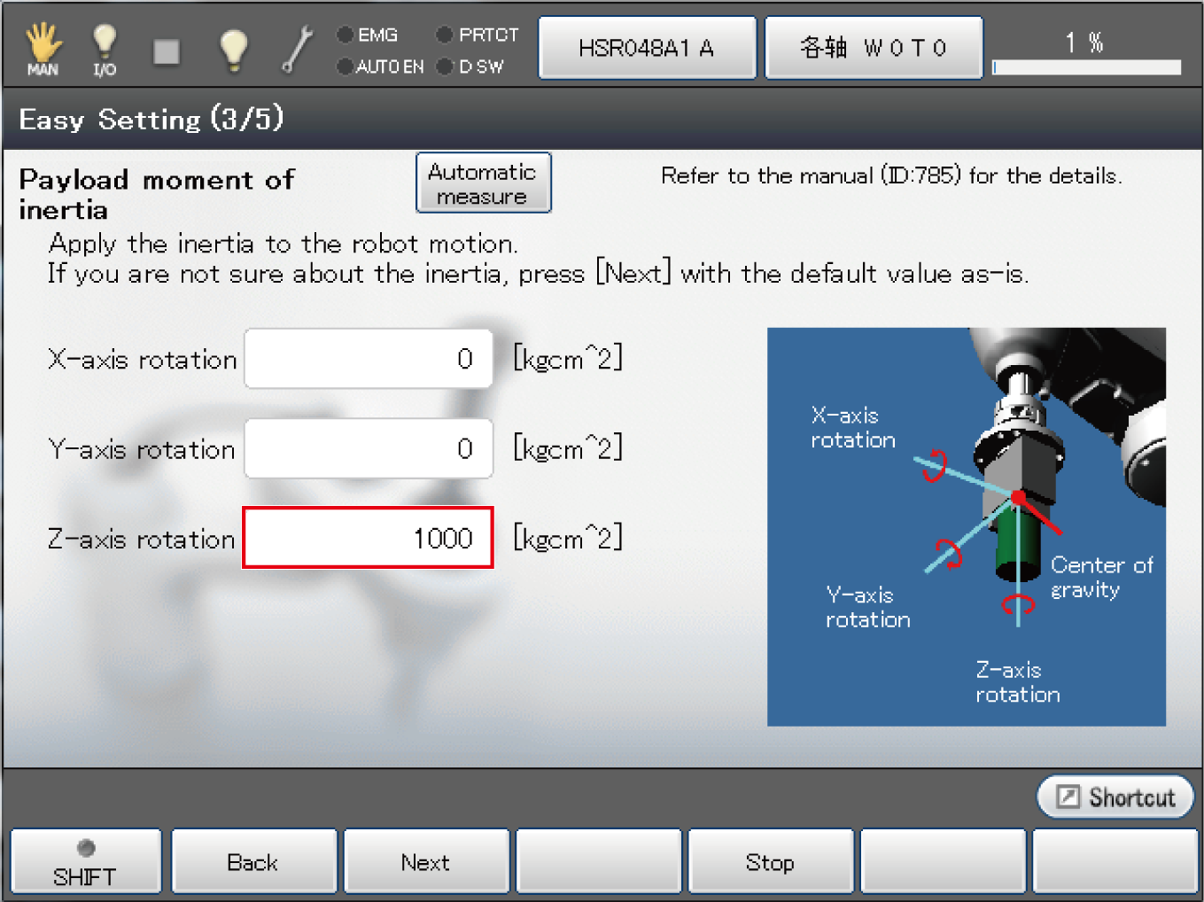The image size is (1204, 902).
Task: Tap the MAN manual mode hand icon
Action: pos(43,49)
